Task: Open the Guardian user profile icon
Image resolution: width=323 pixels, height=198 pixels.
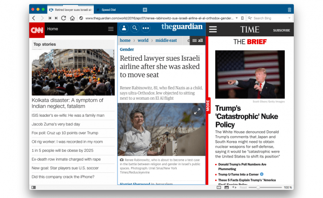Action: click(x=124, y=28)
